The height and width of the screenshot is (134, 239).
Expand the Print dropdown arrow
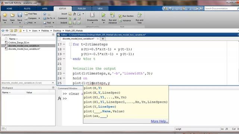35,23
